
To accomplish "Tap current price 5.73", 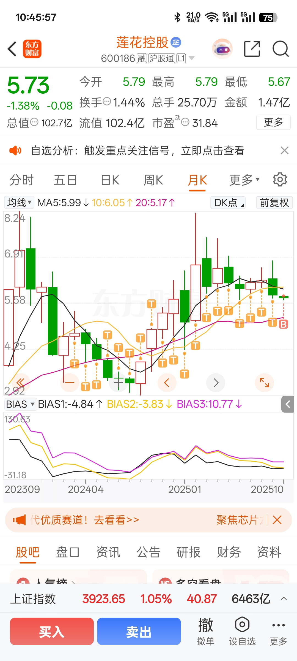I will pos(28,85).
